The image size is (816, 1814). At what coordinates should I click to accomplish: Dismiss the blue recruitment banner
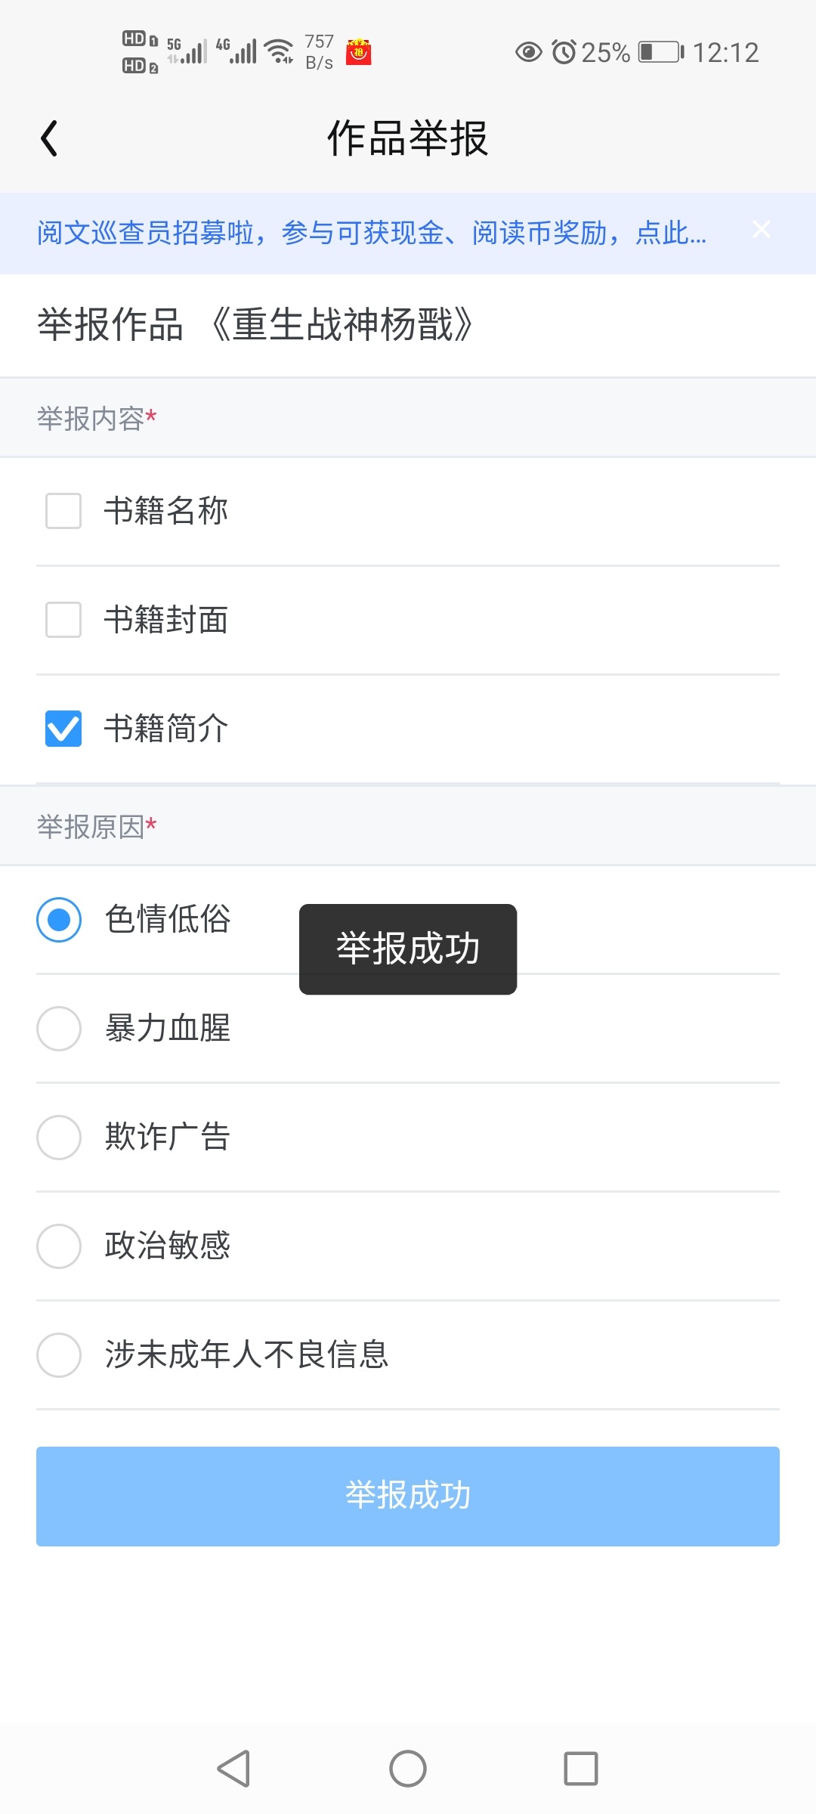coord(761,230)
